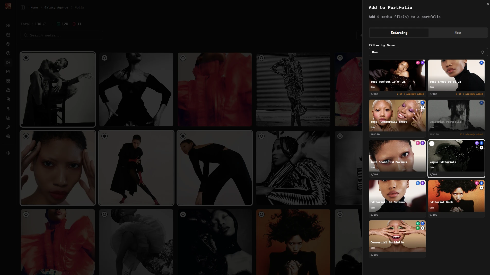Select the red fabric blur photo circle
The height and width of the screenshot is (275, 490).
183,58
